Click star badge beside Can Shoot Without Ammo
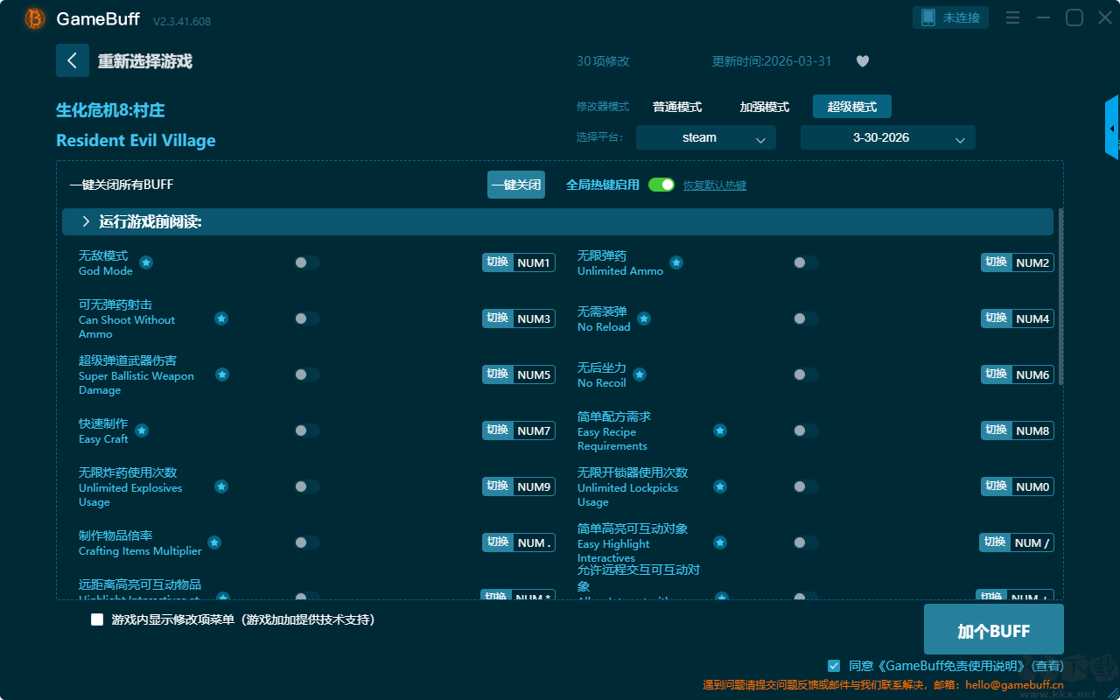The image size is (1120, 700). pos(221,318)
